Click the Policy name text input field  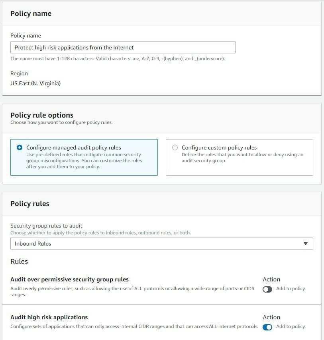click(123, 47)
